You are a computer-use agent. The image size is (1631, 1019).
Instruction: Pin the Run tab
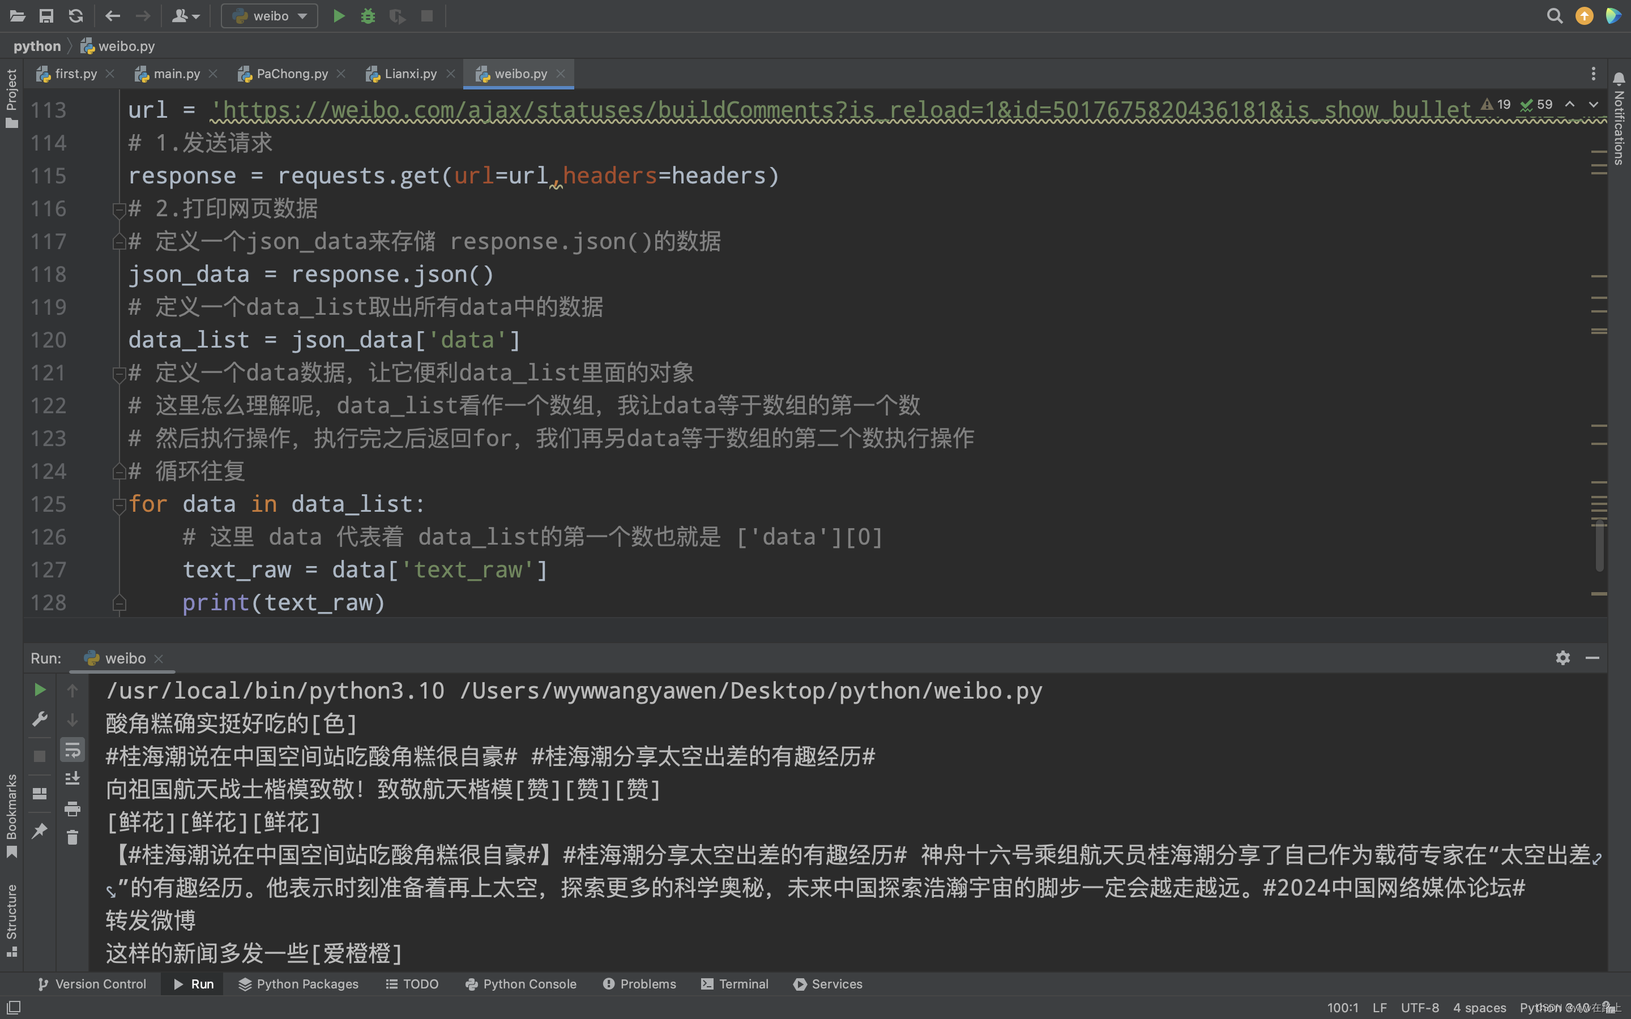point(40,830)
